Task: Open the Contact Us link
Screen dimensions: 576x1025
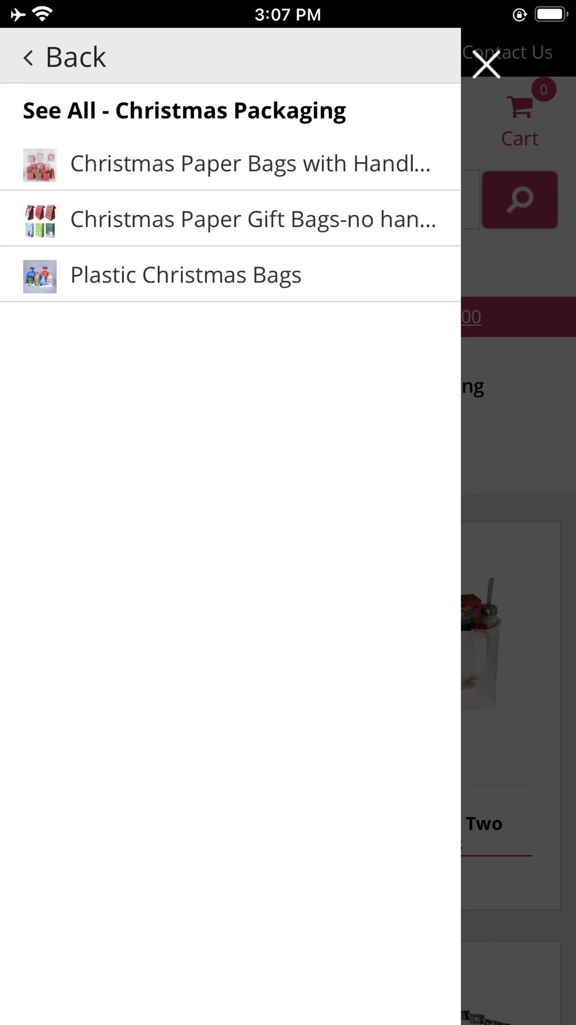Action: coord(507,52)
